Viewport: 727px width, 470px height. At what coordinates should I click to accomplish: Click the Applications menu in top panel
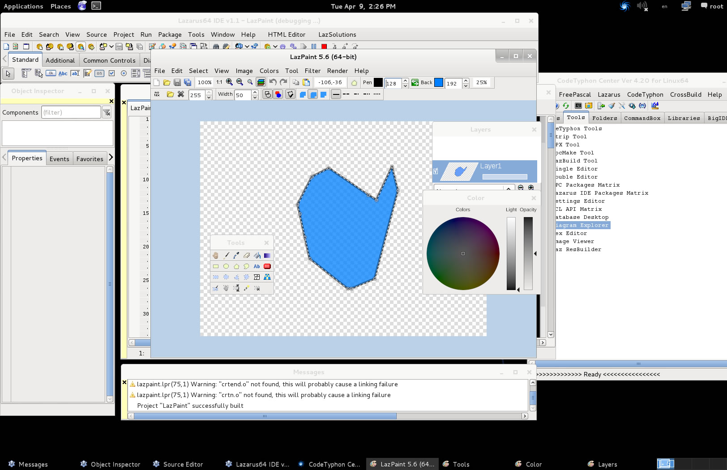[23, 6]
